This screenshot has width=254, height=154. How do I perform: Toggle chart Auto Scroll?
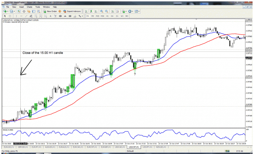tap(113, 11)
